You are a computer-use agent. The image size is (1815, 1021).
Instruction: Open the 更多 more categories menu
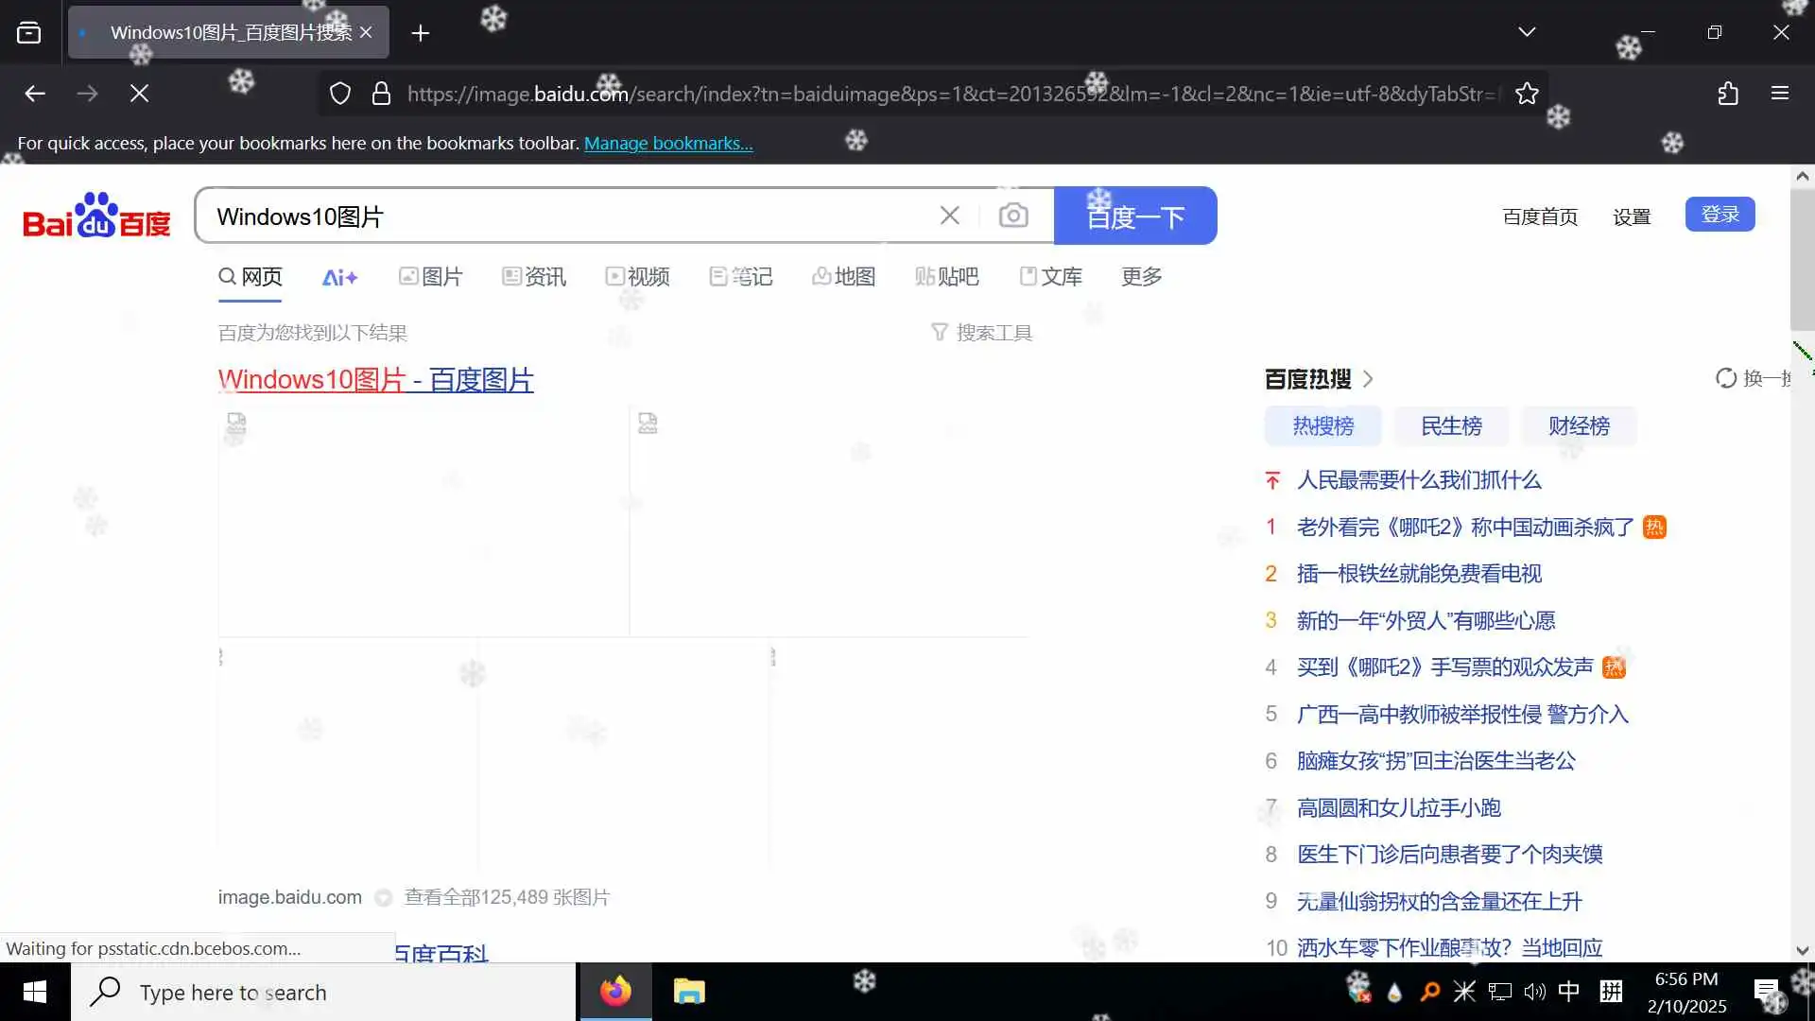coord(1141,276)
